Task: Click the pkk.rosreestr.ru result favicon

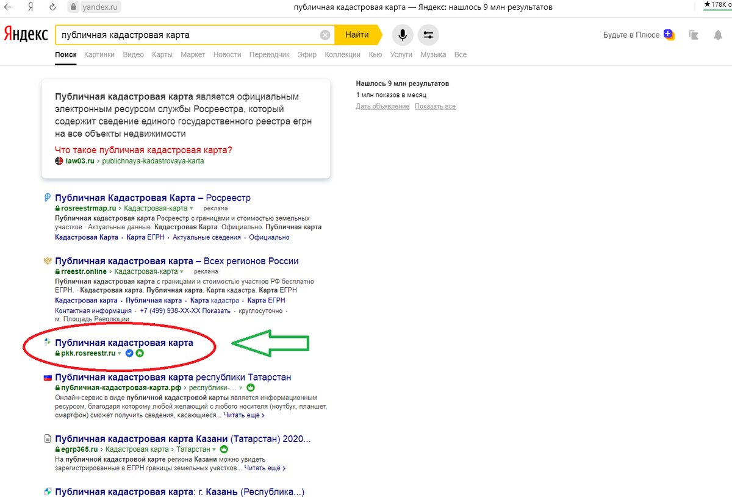Action: pos(47,343)
